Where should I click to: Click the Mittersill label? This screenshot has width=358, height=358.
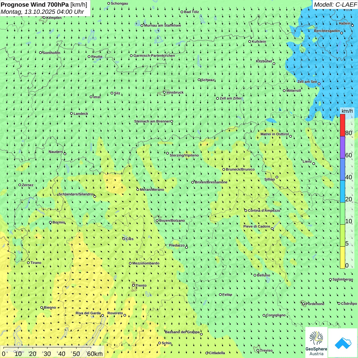pos(294,91)
